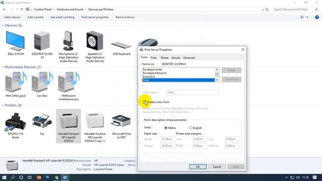Select Envelope Monarch in forms list

(178, 73)
